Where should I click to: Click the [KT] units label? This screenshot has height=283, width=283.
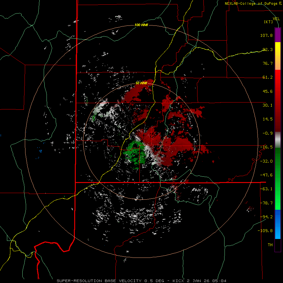point(269,22)
